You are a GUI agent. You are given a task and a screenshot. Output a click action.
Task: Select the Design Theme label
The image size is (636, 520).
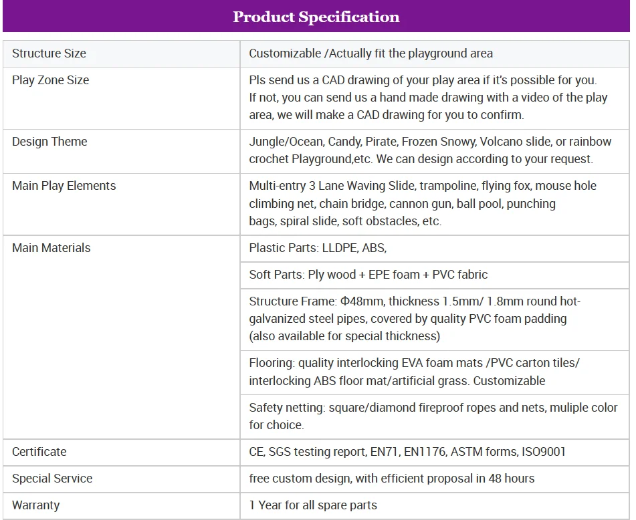pyautogui.click(x=49, y=142)
